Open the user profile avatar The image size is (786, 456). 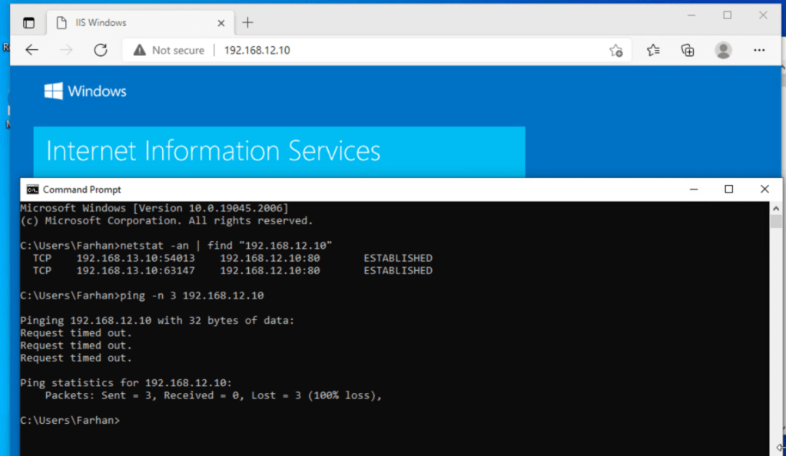[723, 50]
